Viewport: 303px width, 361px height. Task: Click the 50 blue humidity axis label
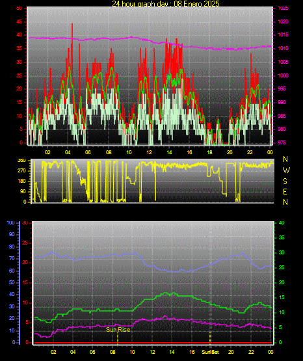click(x=12, y=282)
